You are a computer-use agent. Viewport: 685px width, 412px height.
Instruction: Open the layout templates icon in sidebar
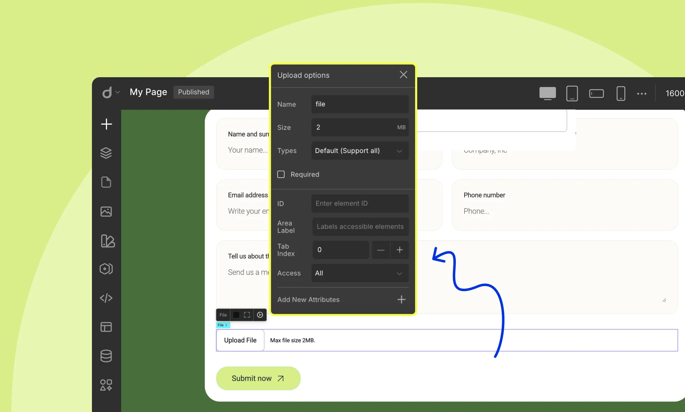[106, 327]
